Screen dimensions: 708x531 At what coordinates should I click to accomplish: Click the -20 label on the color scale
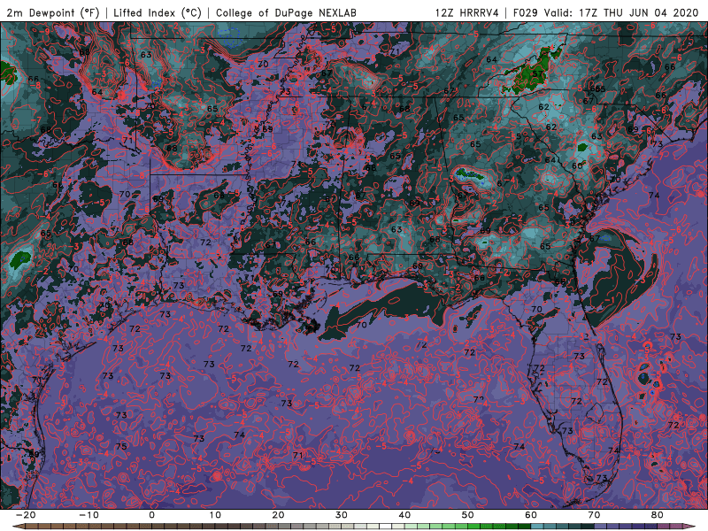point(26,515)
